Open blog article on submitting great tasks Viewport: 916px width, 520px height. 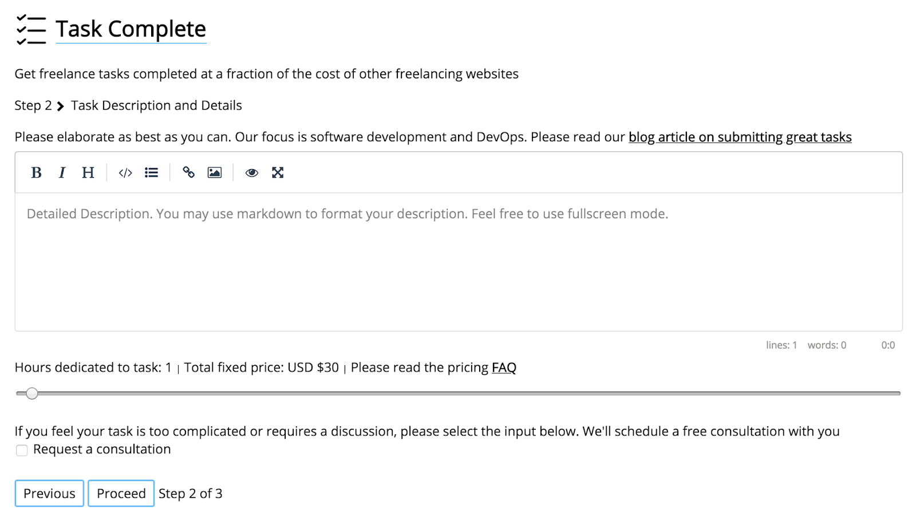[x=740, y=137]
